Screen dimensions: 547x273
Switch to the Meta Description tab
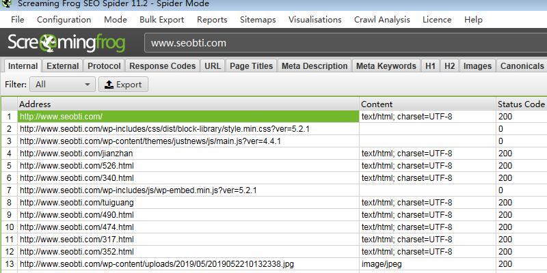315,66
